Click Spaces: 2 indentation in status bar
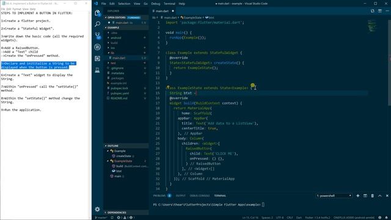Screen dimensions: 391x220 click(267, 218)
